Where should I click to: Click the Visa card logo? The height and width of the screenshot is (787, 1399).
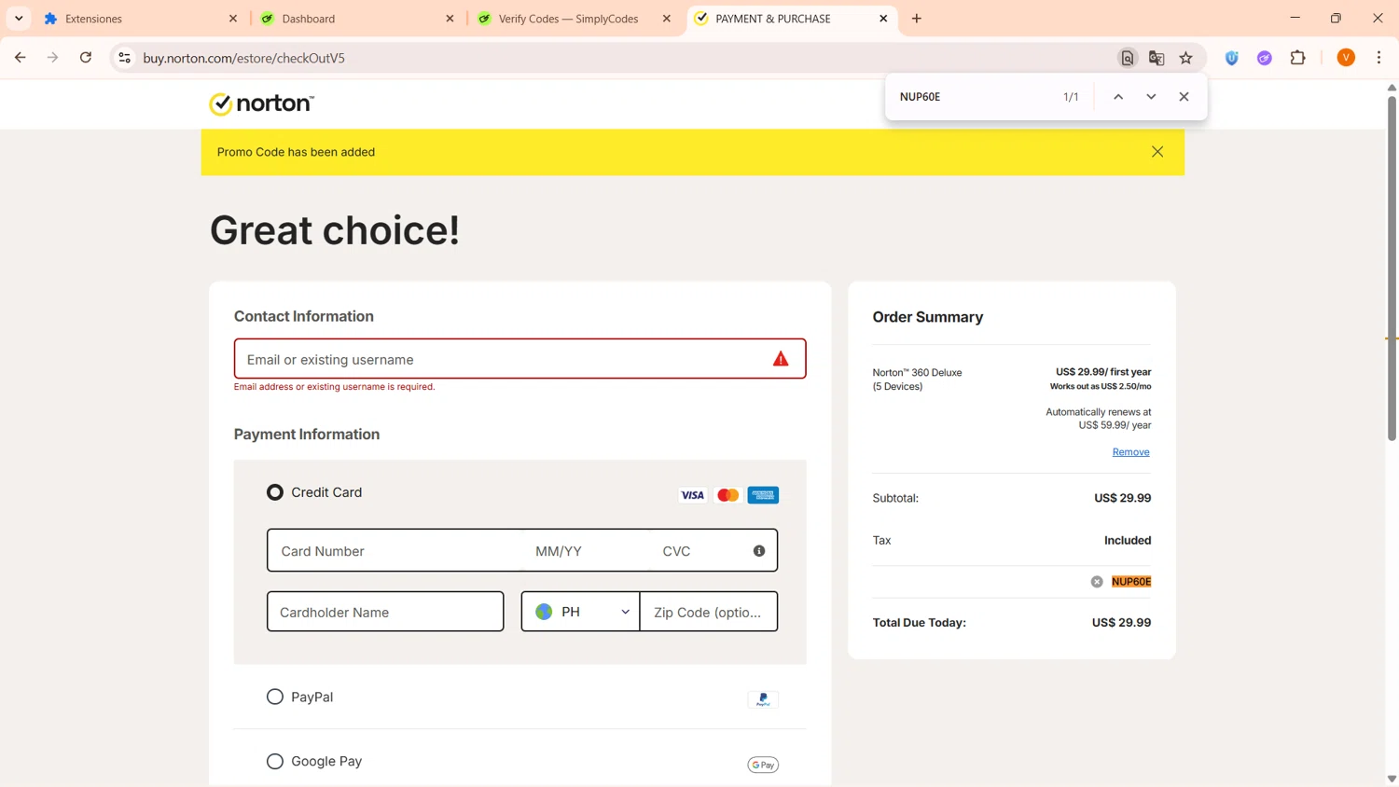pyautogui.click(x=692, y=495)
